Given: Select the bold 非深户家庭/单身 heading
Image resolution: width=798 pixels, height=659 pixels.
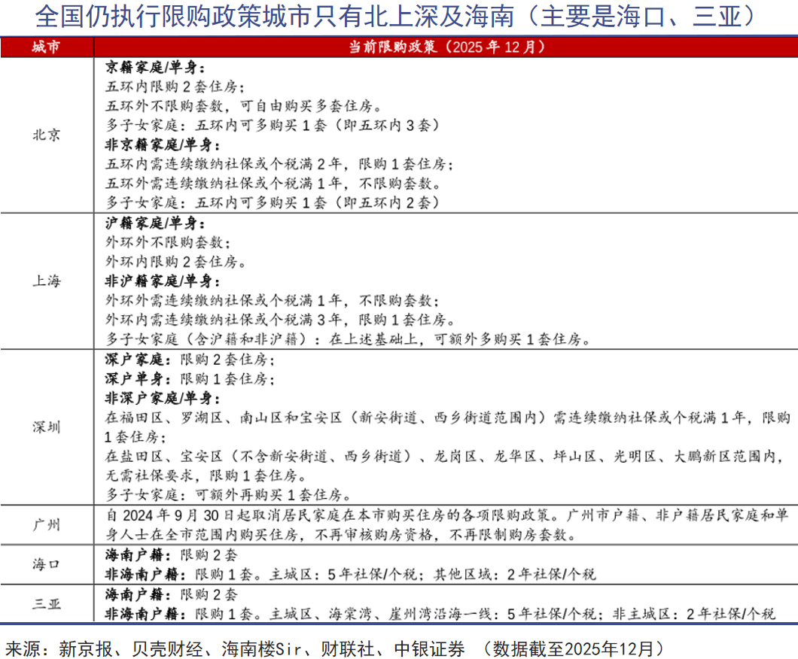Looking at the screenshot, I should [x=162, y=399].
